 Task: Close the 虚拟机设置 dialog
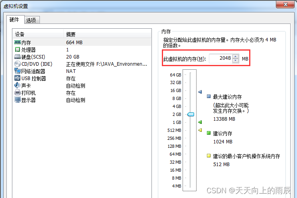click(285, 4)
